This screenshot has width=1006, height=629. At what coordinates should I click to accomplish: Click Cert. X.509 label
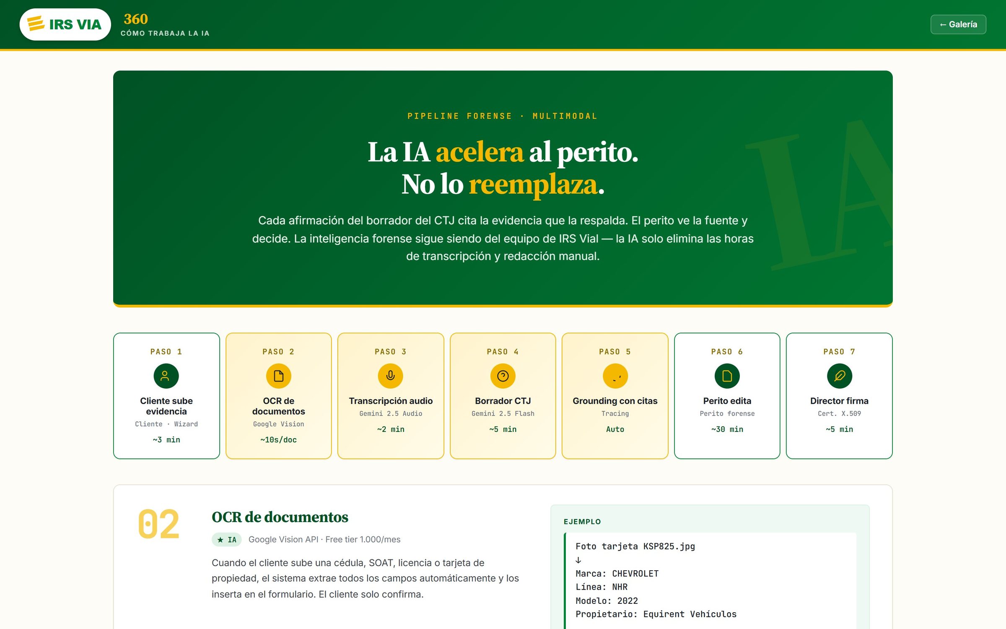click(x=839, y=413)
